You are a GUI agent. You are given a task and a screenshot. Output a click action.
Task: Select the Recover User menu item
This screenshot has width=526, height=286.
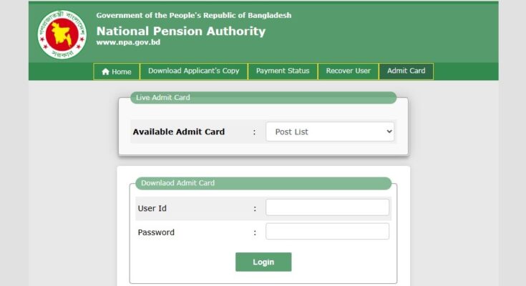pos(349,71)
